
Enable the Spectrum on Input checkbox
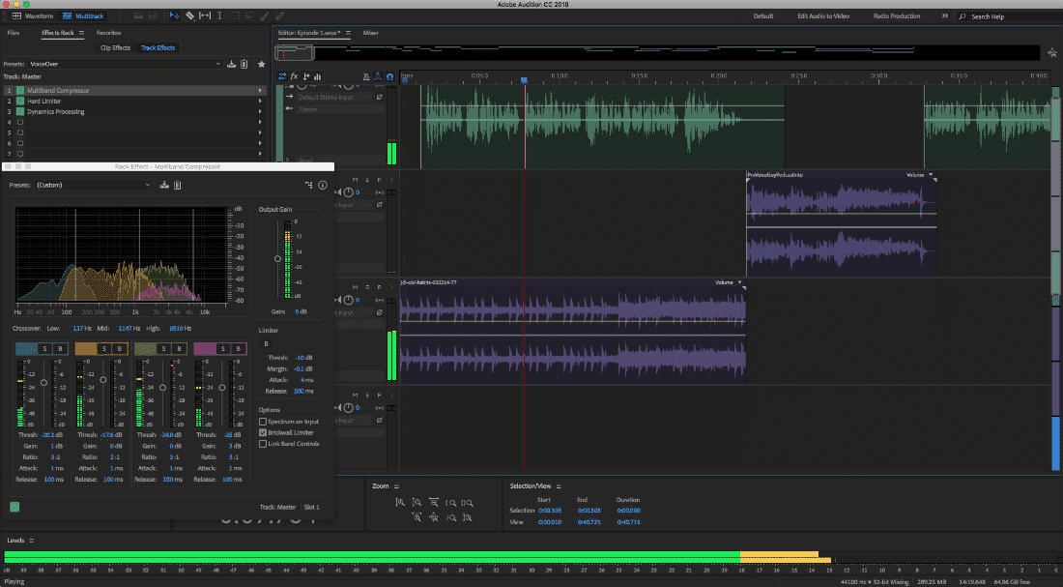[263, 422]
